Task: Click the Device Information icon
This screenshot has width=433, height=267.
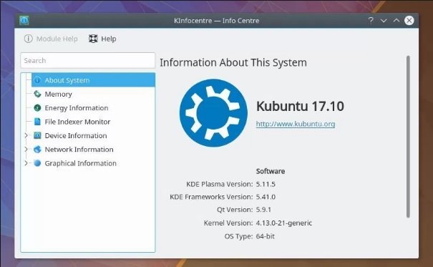Action: pos(37,135)
